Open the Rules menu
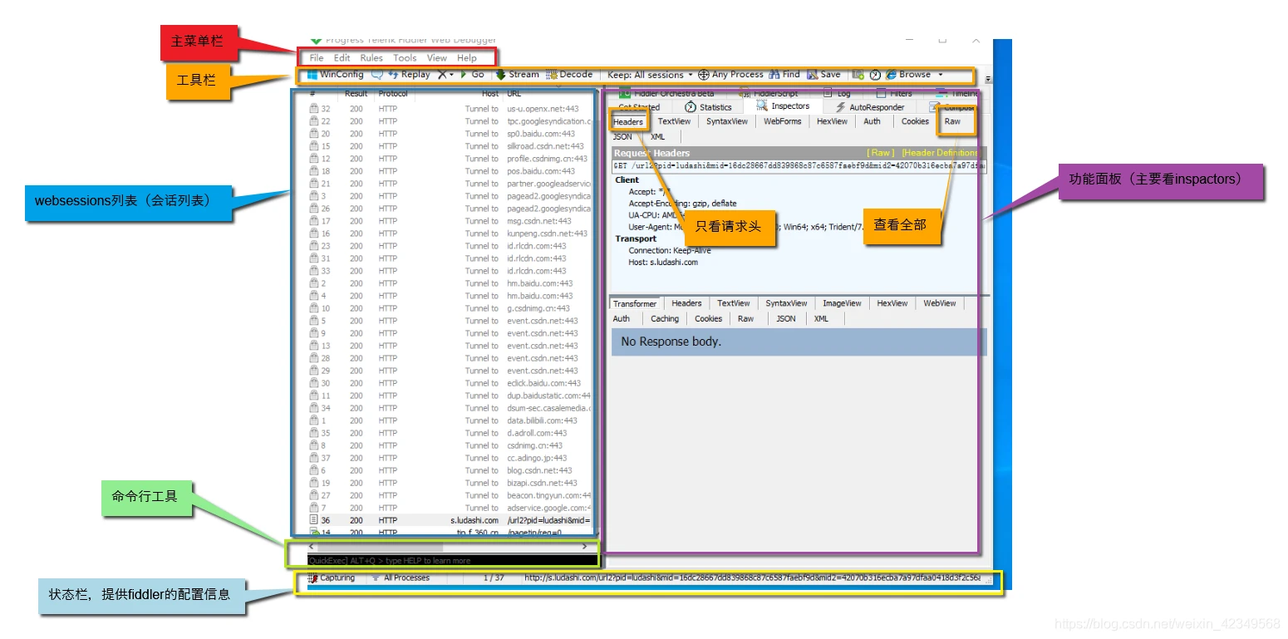The width and height of the screenshot is (1288, 639). pos(371,58)
